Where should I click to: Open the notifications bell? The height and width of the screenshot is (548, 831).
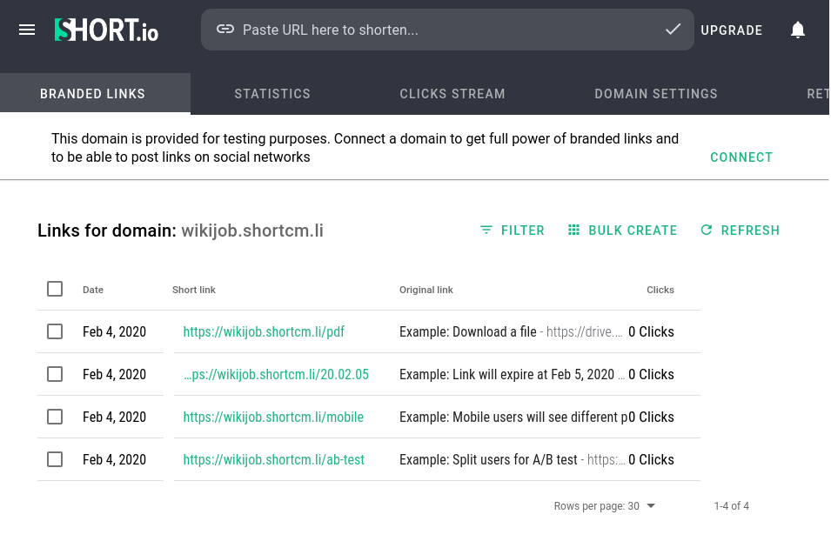click(x=797, y=30)
